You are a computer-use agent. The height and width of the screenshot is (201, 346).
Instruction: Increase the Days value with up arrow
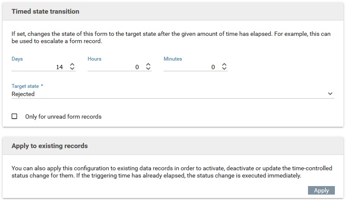tap(72, 65)
